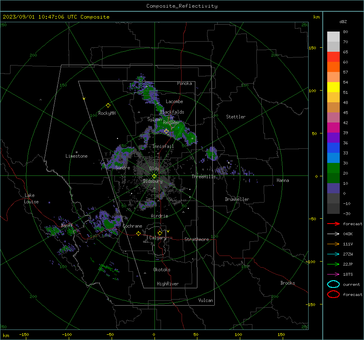Click the bright green 20-30 dBZ colour block
Viewport: 364px width, 340px height.
(333, 168)
